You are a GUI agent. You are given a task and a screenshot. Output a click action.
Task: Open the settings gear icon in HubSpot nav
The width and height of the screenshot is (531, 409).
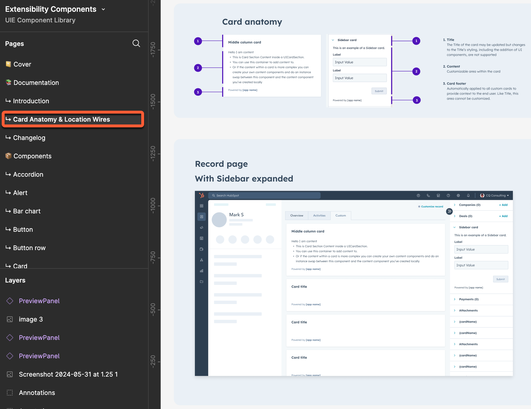pyautogui.click(x=458, y=196)
